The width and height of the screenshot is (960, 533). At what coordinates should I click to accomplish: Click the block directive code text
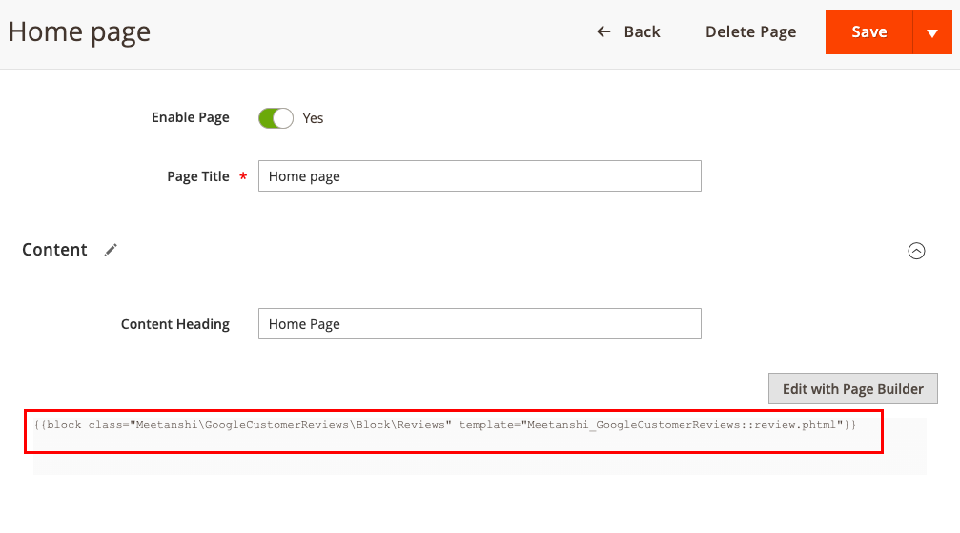click(445, 424)
